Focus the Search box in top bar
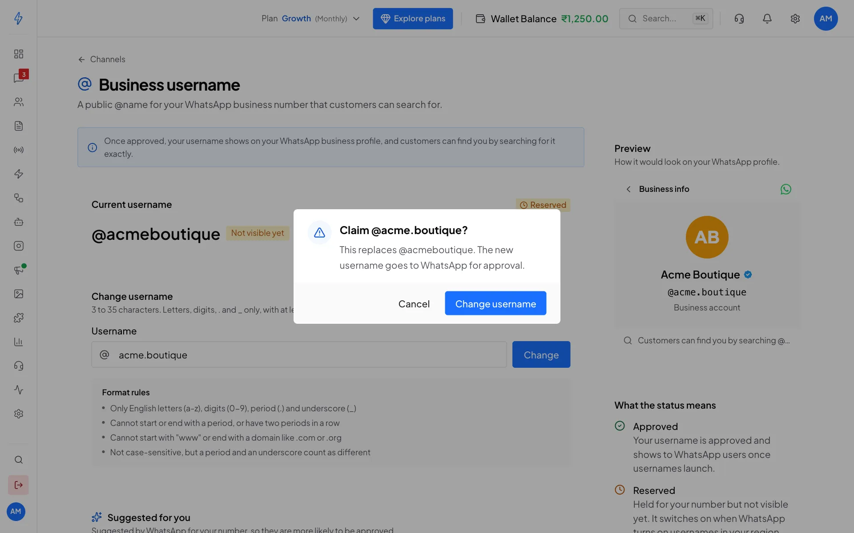This screenshot has height=533, width=854. click(666, 19)
